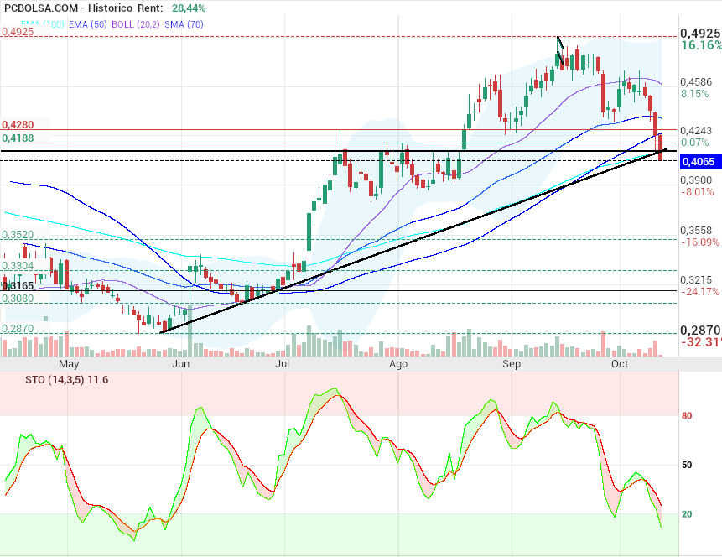This screenshot has height=557, width=722.
Task: Click the 16.16% percentage on price axis
Action: tap(701, 45)
